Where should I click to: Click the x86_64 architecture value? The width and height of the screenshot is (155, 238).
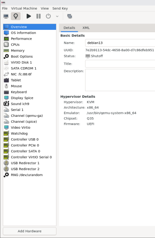click(x=93, y=107)
